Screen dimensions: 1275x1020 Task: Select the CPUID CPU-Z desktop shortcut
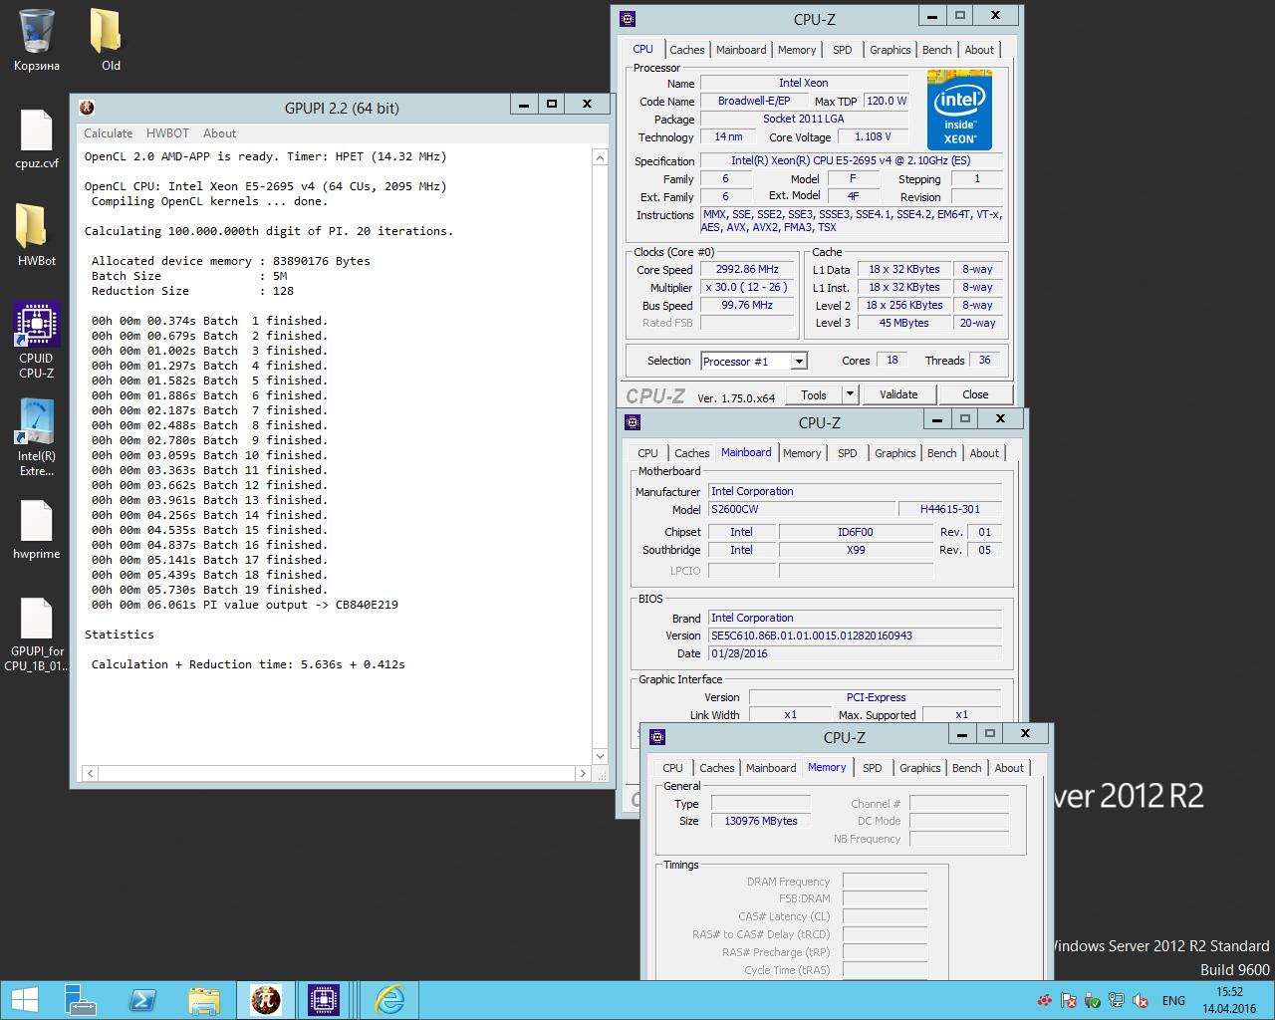point(37,341)
